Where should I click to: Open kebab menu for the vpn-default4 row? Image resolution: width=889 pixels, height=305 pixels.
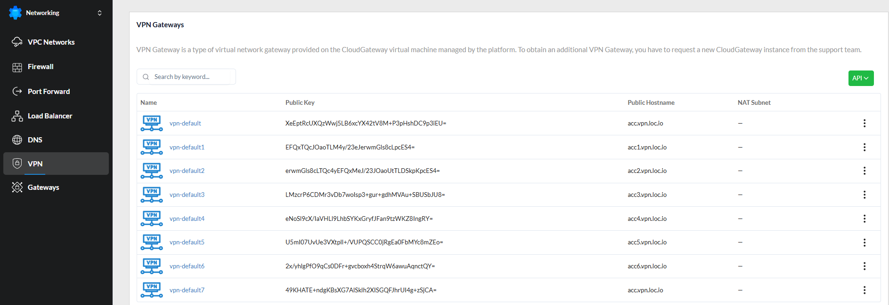(864, 219)
